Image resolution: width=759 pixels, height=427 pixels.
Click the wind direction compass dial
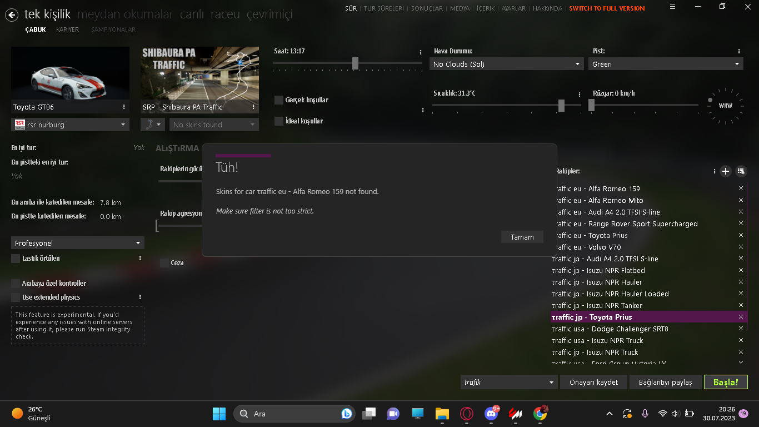coord(725,106)
